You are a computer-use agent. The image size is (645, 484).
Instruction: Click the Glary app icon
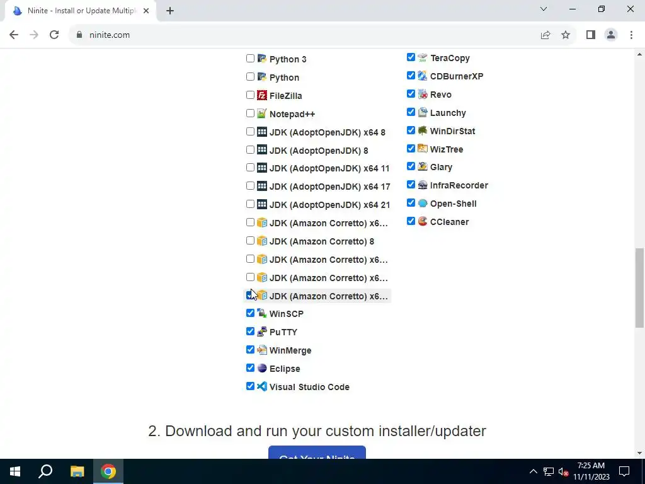[423, 166]
